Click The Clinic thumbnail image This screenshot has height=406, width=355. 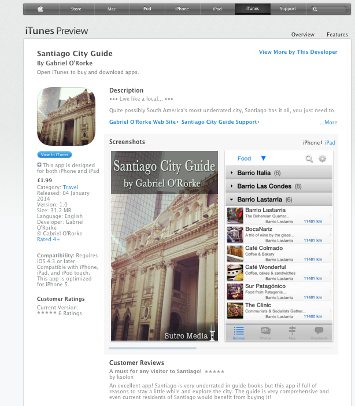point(235,311)
